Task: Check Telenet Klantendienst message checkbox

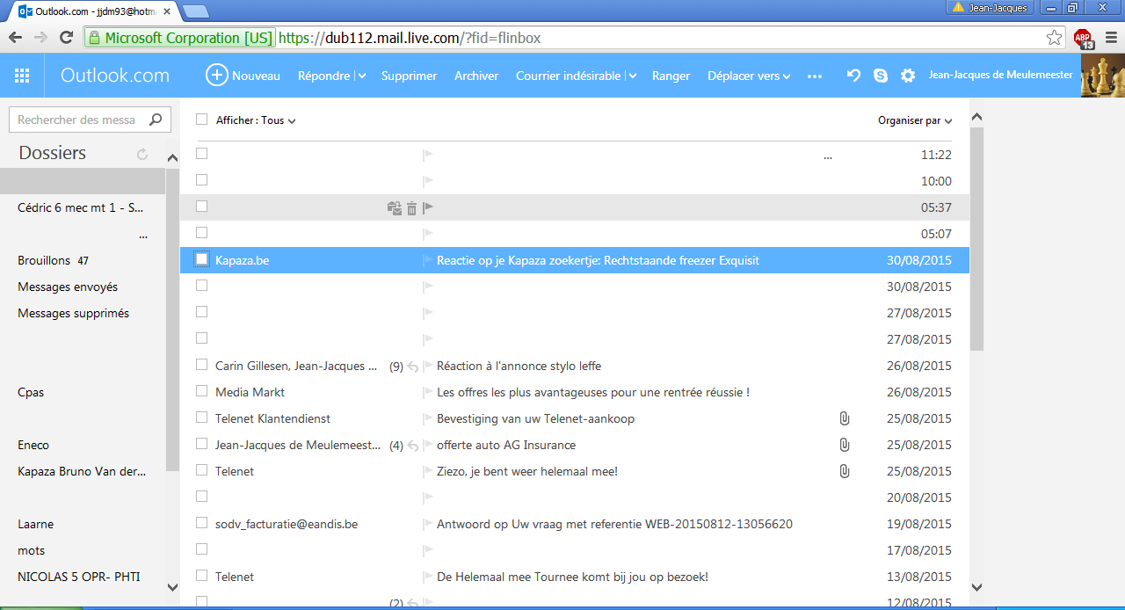Action: [x=202, y=418]
